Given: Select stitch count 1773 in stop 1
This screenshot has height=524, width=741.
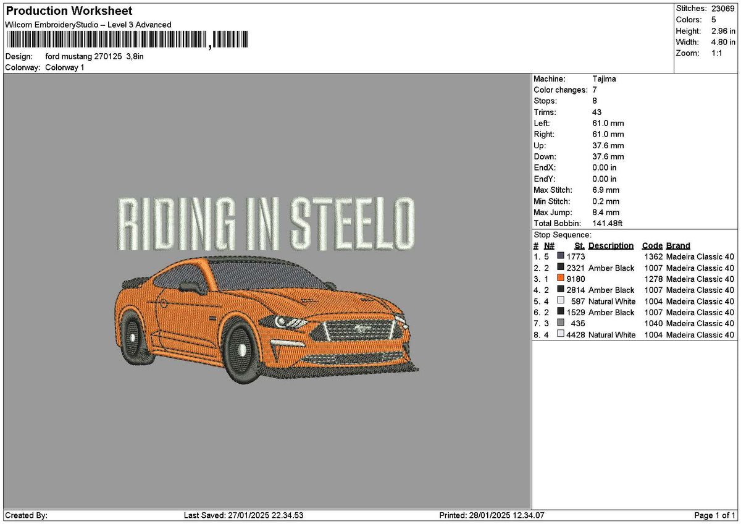Looking at the screenshot, I should pos(576,256).
